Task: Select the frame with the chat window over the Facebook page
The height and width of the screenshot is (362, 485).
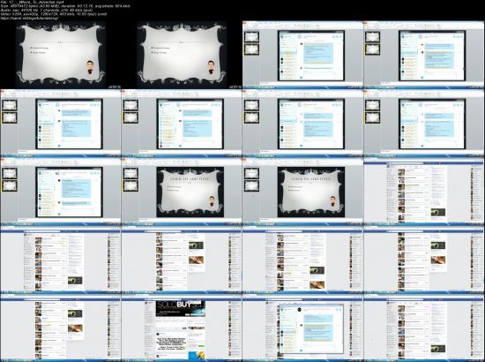Action: 302,328
